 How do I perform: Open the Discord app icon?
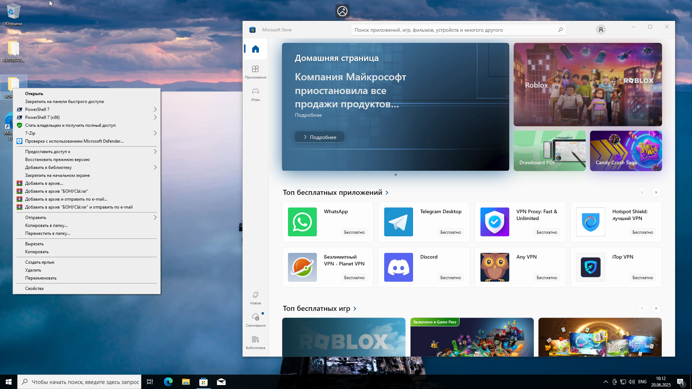click(399, 267)
